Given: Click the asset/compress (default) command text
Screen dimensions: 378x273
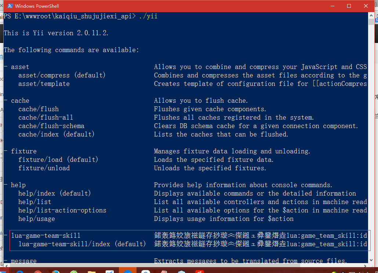Looking at the screenshot, I should [62, 75].
